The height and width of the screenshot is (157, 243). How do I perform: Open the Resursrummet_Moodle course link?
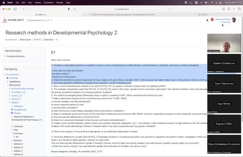point(23,89)
